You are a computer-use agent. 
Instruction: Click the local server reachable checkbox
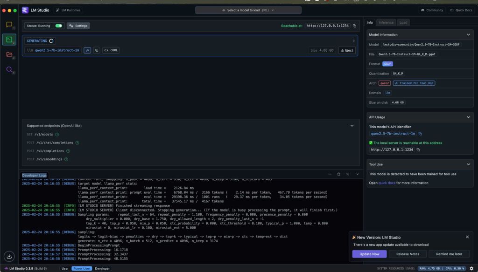[371, 143]
